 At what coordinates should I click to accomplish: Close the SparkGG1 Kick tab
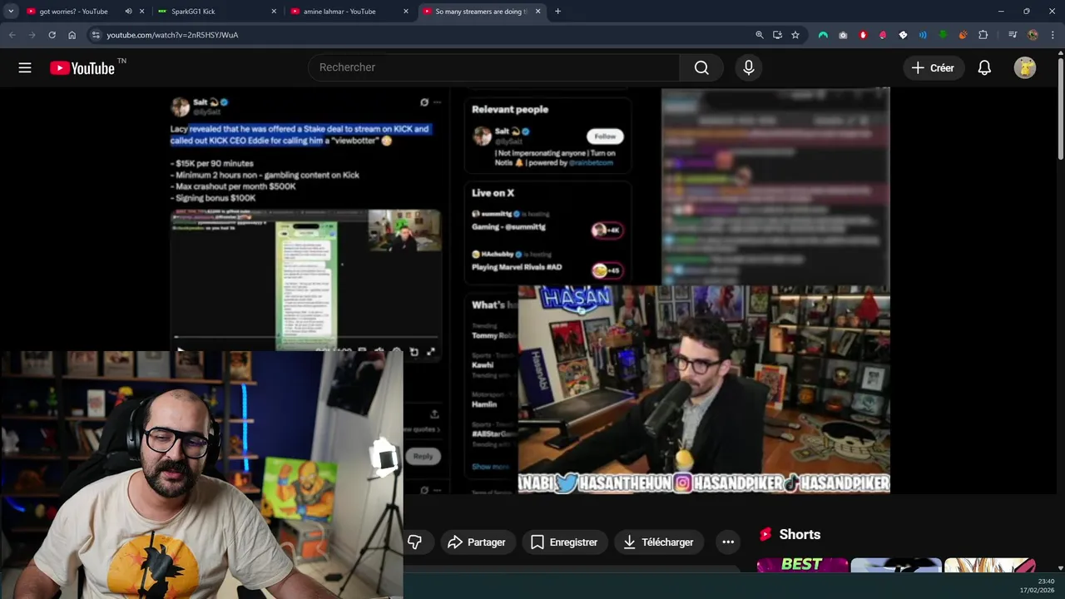(274, 12)
